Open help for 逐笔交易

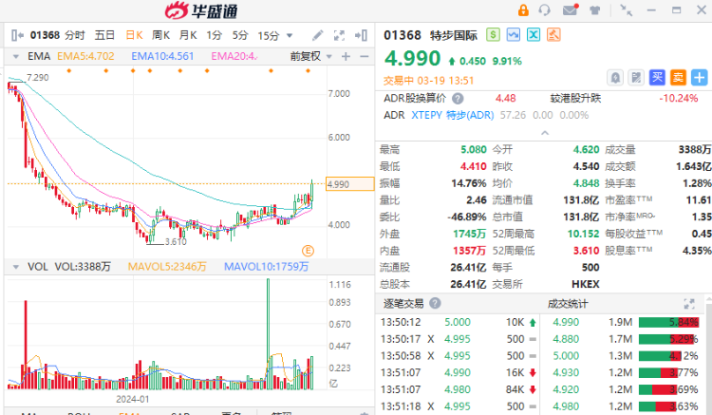pyautogui.click(x=435, y=303)
